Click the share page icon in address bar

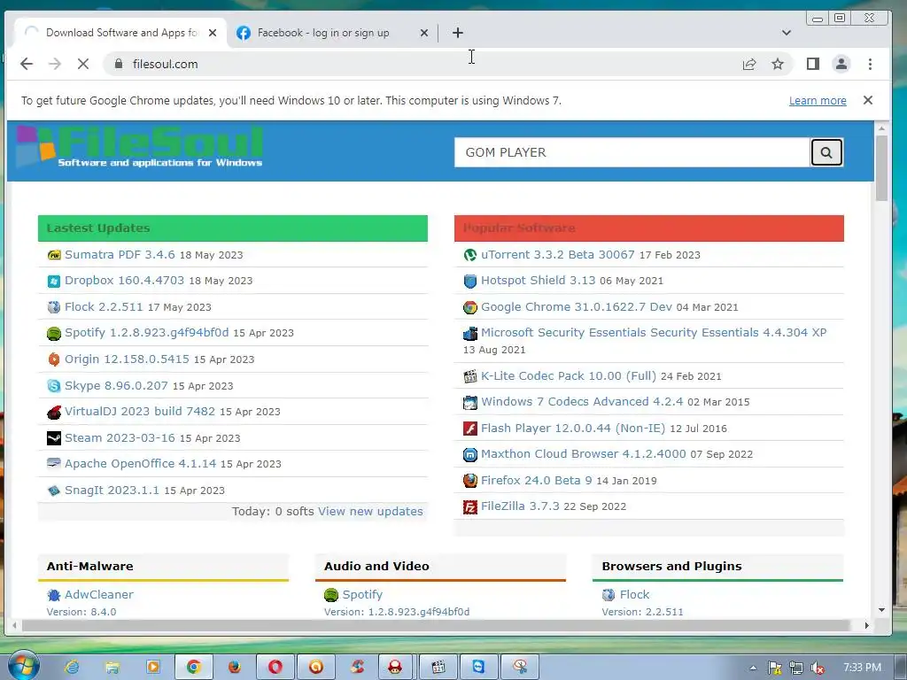[749, 64]
